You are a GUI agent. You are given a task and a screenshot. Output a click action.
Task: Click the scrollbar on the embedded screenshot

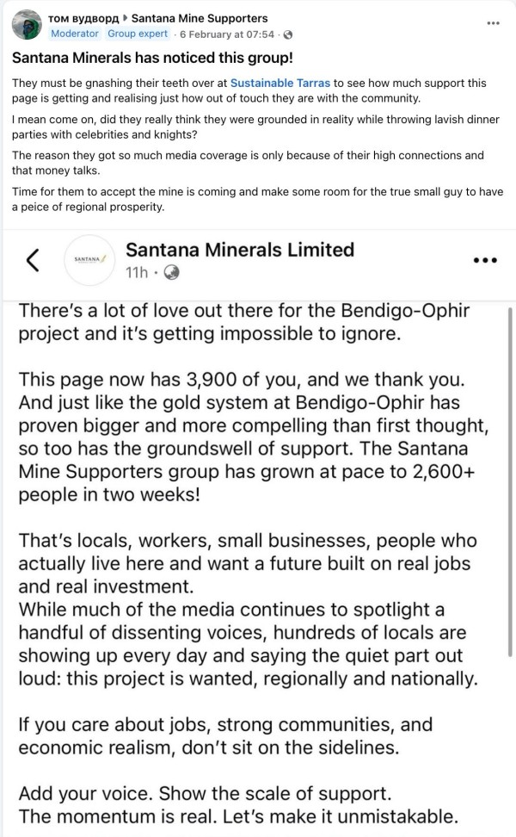(x=512, y=431)
